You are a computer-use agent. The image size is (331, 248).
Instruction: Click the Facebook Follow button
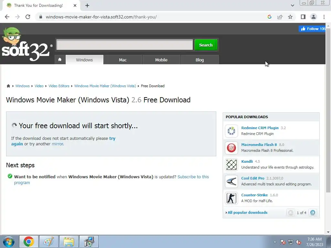pyautogui.click(x=312, y=29)
